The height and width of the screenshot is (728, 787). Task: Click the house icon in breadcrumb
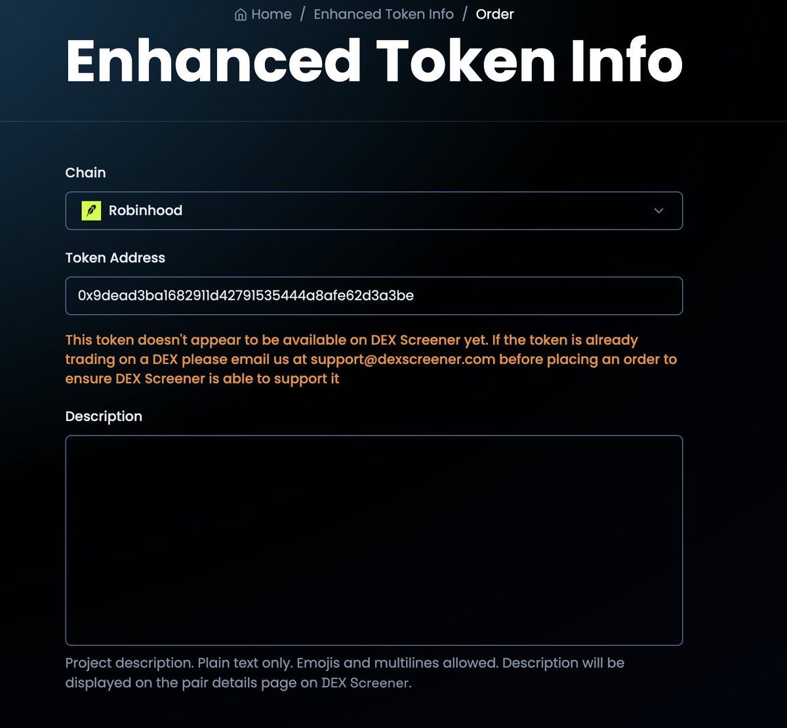click(x=241, y=14)
